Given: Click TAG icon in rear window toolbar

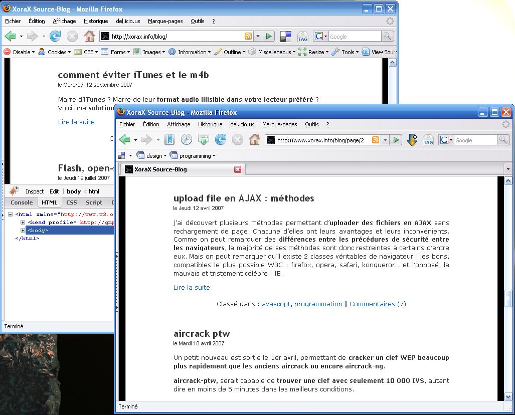Looking at the screenshot, I should pos(302,37).
